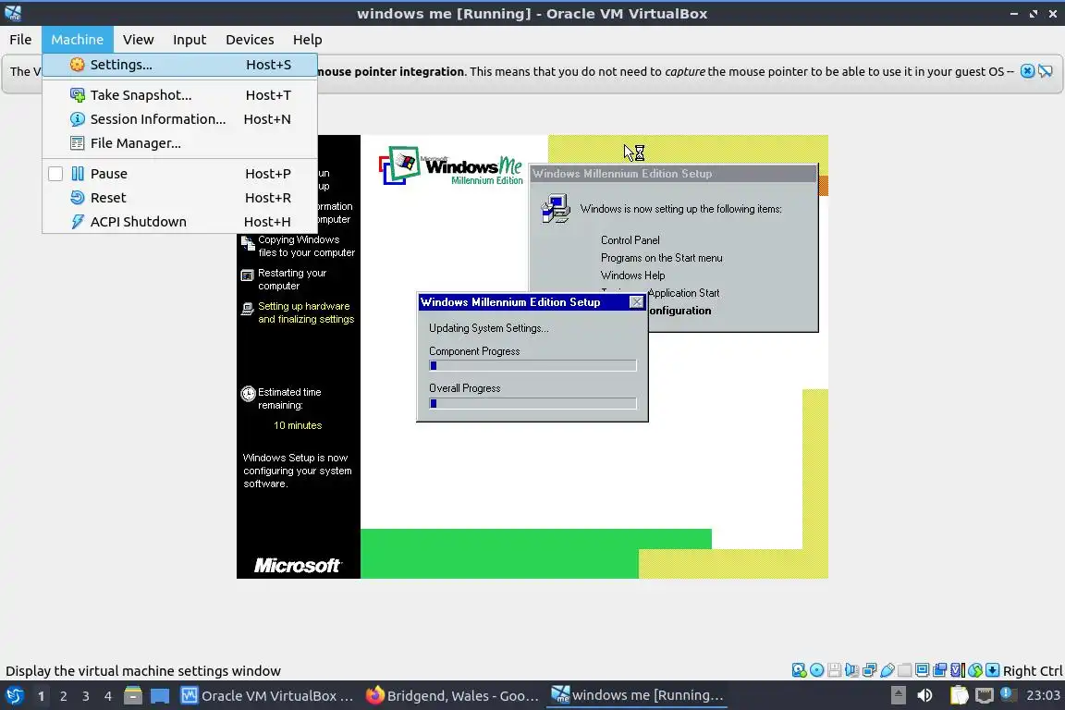Click the suppress notification icon in banner
The height and width of the screenshot is (710, 1065).
click(x=1046, y=71)
